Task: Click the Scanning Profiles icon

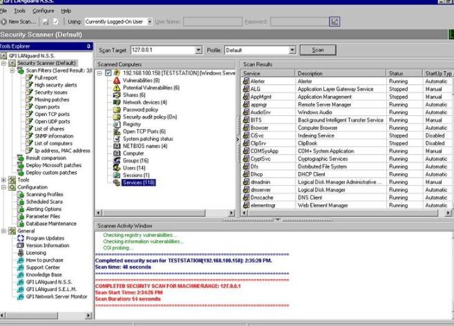Action: pyautogui.click(x=20, y=195)
